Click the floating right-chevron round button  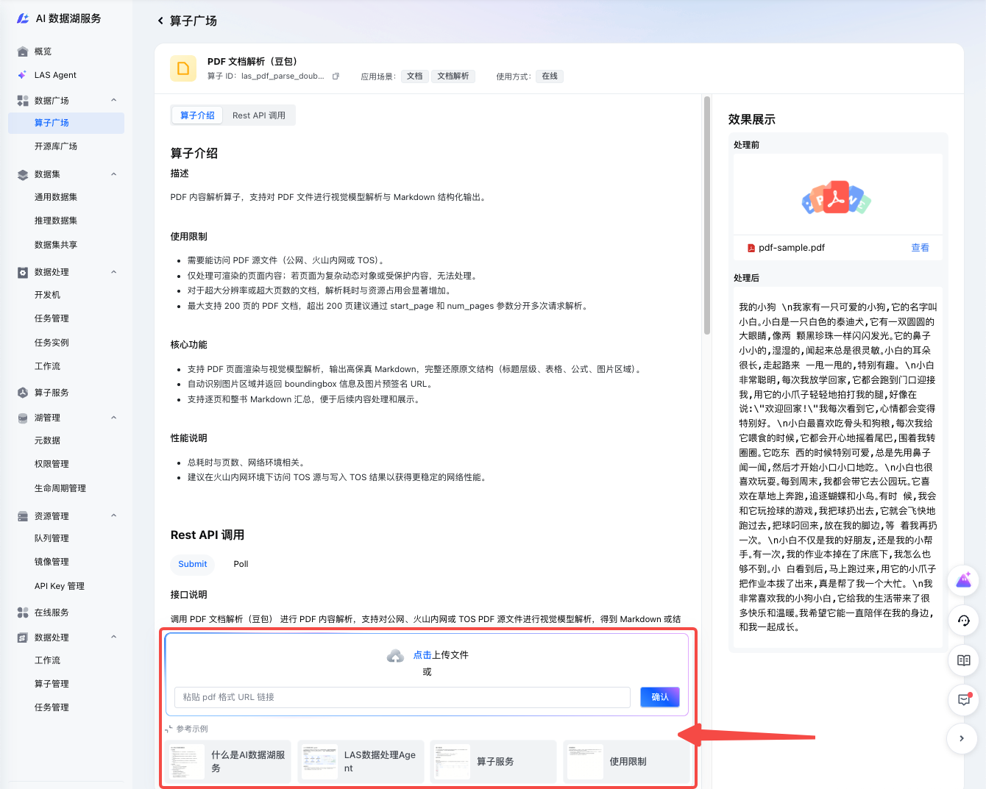coord(962,738)
